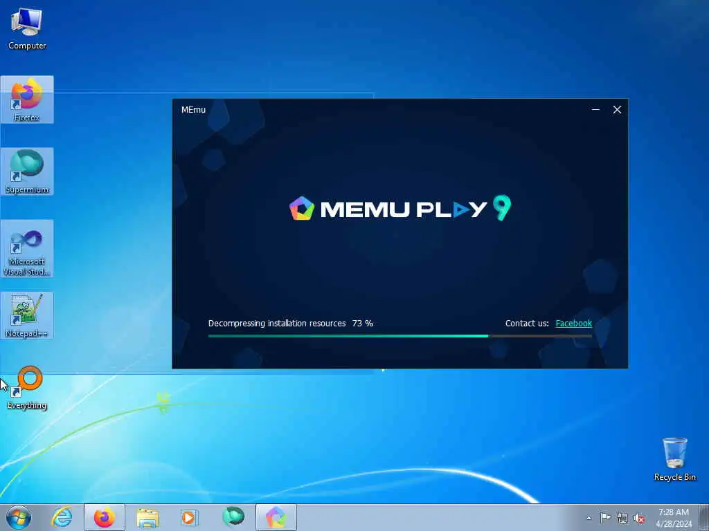This screenshot has height=531, width=709.
Task: Open Windows Media Player from taskbar
Action: 190,517
